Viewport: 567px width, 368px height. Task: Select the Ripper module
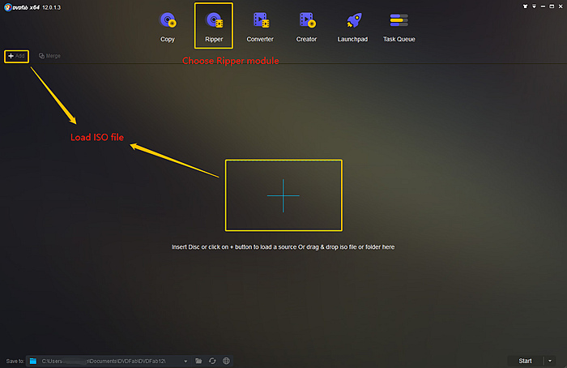coord(214,26)
